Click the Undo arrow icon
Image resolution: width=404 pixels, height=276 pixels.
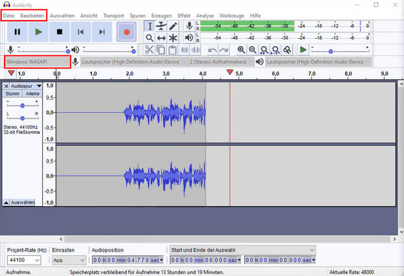[212, 50]
